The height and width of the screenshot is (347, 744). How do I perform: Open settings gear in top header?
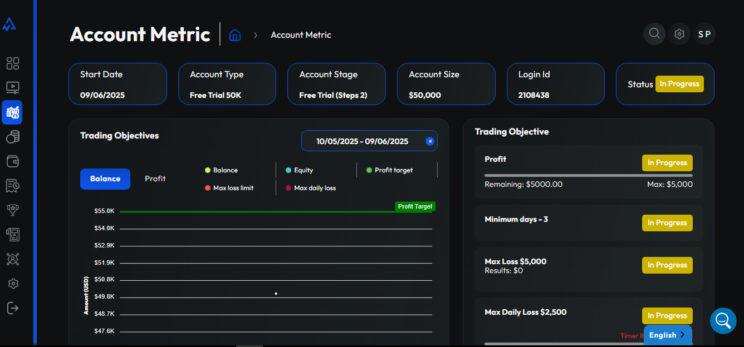(679, 34)
